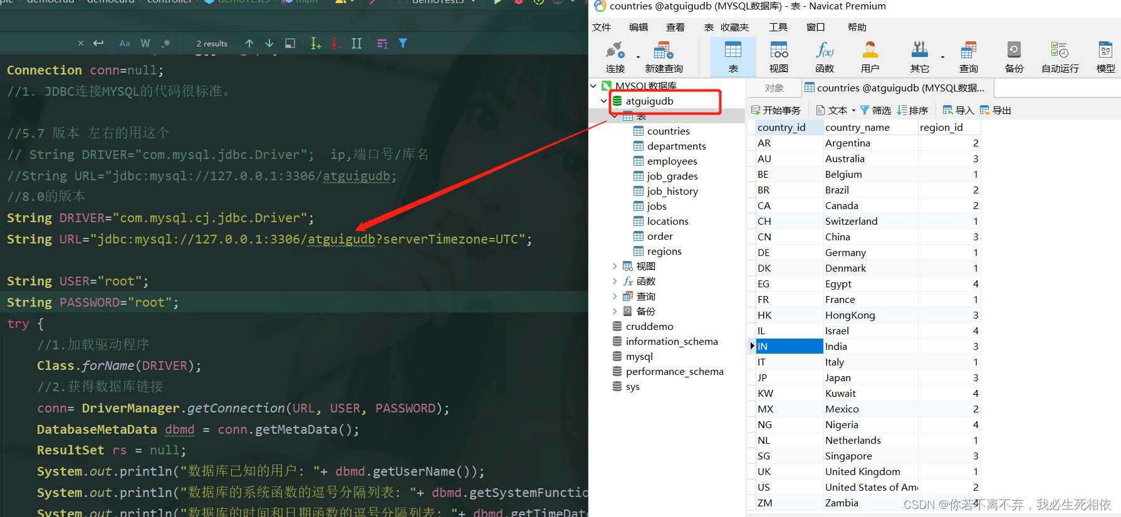Click the 导入 (Import) button
The image size is (1121, 517).
(958, 110)
